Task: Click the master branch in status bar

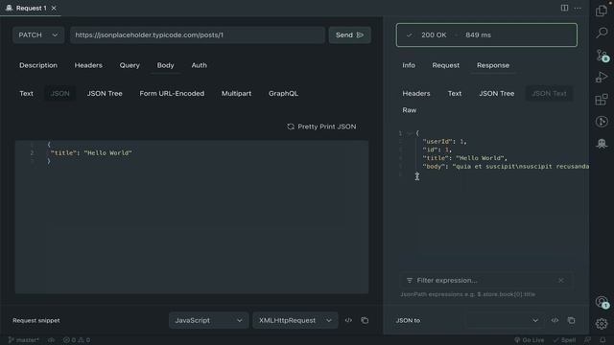Action: (x=23, y=340)
